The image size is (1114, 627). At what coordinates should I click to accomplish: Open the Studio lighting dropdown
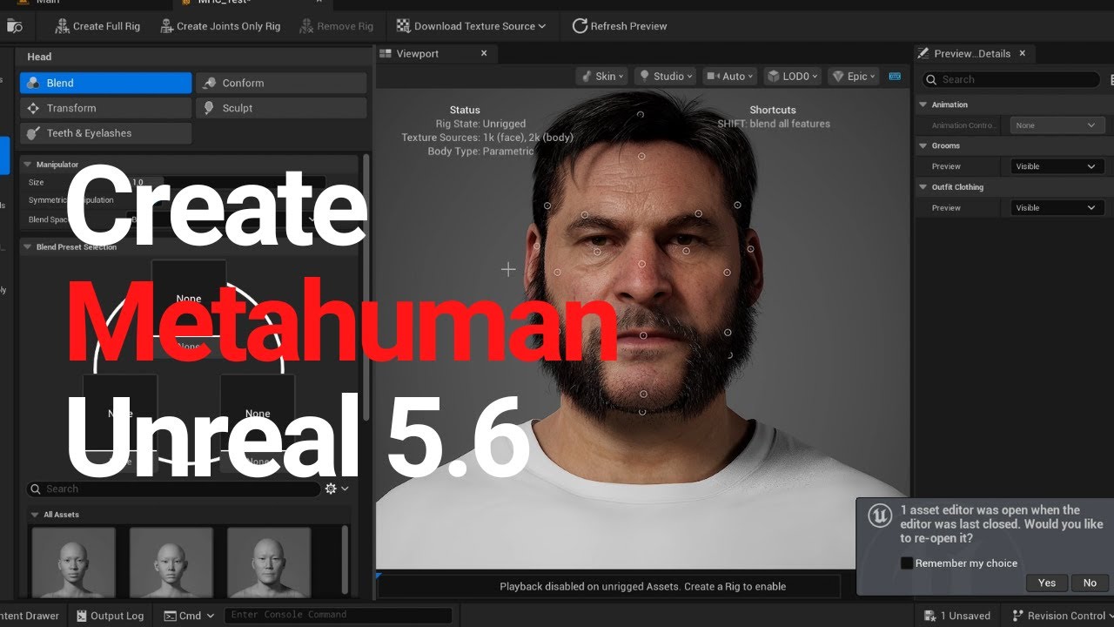coord(665,77)
